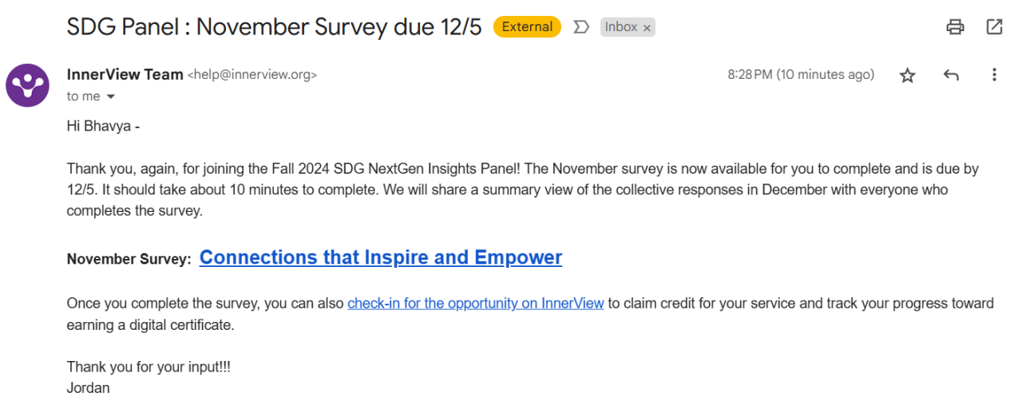Click the Jordan signature text

pyautogui.click(x=88, y=388)
